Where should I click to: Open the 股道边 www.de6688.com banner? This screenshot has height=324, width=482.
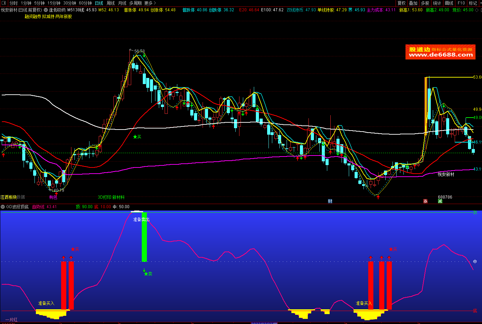[440, 52]
